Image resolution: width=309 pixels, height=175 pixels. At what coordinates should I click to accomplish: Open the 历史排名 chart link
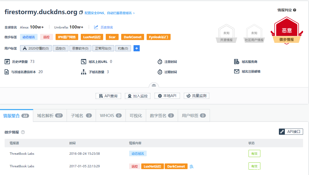104,27
